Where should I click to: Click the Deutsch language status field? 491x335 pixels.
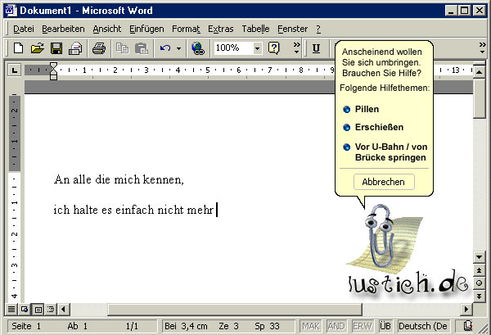[423, 326]
